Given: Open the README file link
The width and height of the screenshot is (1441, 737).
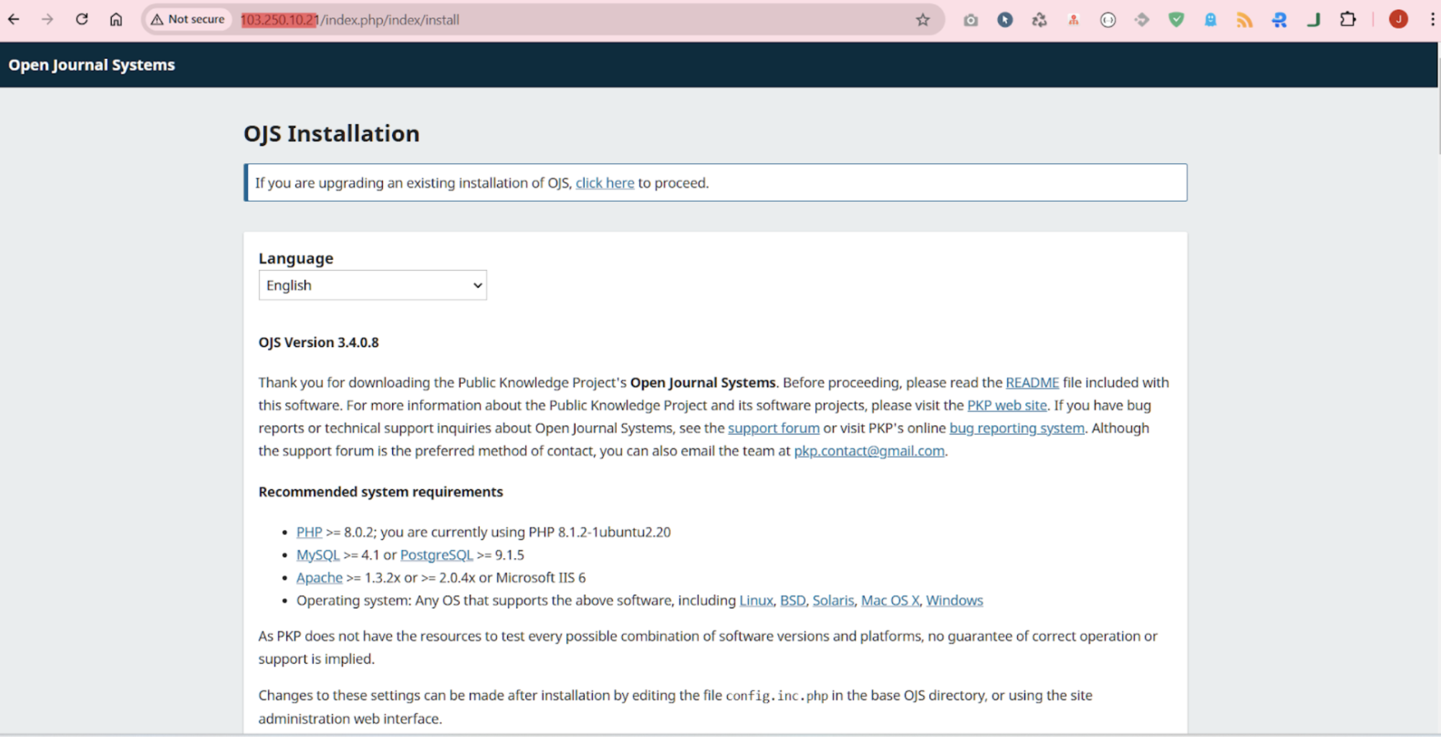Looking at the screenshot, I should pyautogui.click(x=1032, y=383).
